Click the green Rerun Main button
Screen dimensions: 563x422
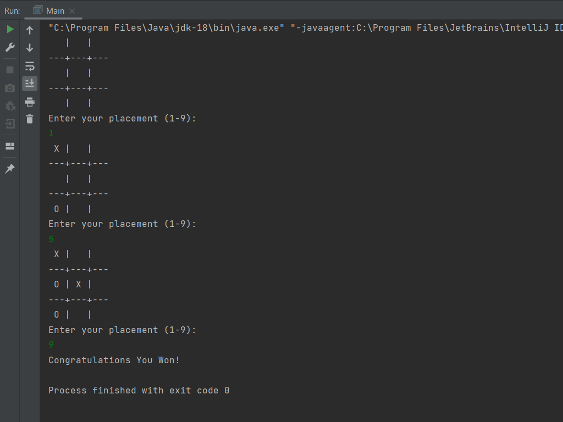pyautogui.click(x=10, y=29)
